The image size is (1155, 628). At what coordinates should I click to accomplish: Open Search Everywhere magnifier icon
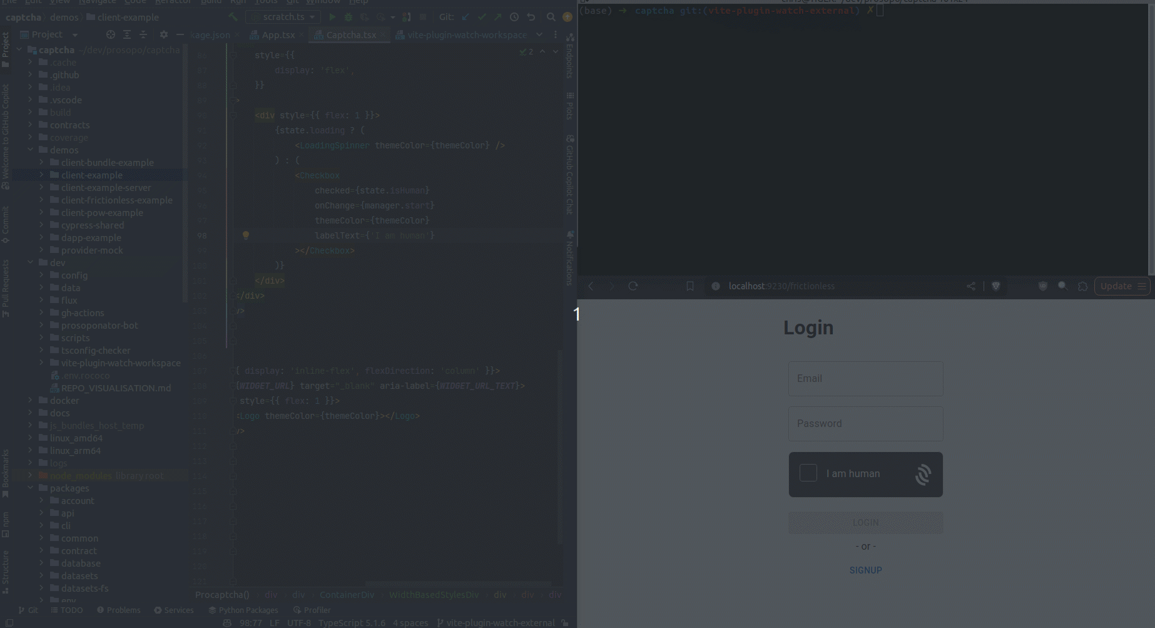551,17
